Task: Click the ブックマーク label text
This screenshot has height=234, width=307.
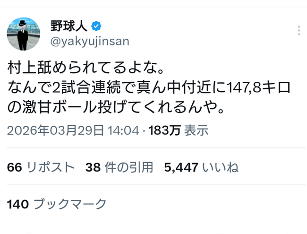Action: [70, 204]
